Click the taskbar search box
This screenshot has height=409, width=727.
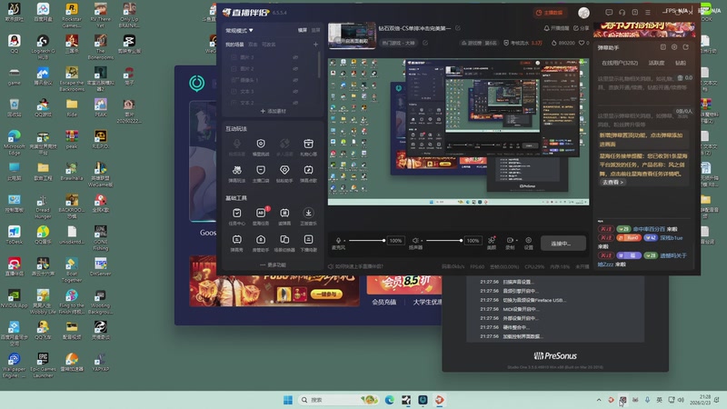click(x=338, y=400)
